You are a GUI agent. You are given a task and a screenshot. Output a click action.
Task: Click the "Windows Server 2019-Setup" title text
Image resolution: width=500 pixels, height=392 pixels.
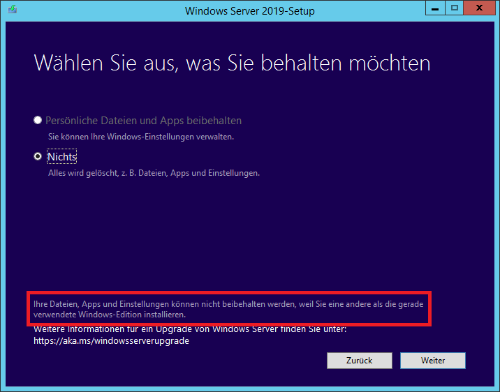click(250, 10)
